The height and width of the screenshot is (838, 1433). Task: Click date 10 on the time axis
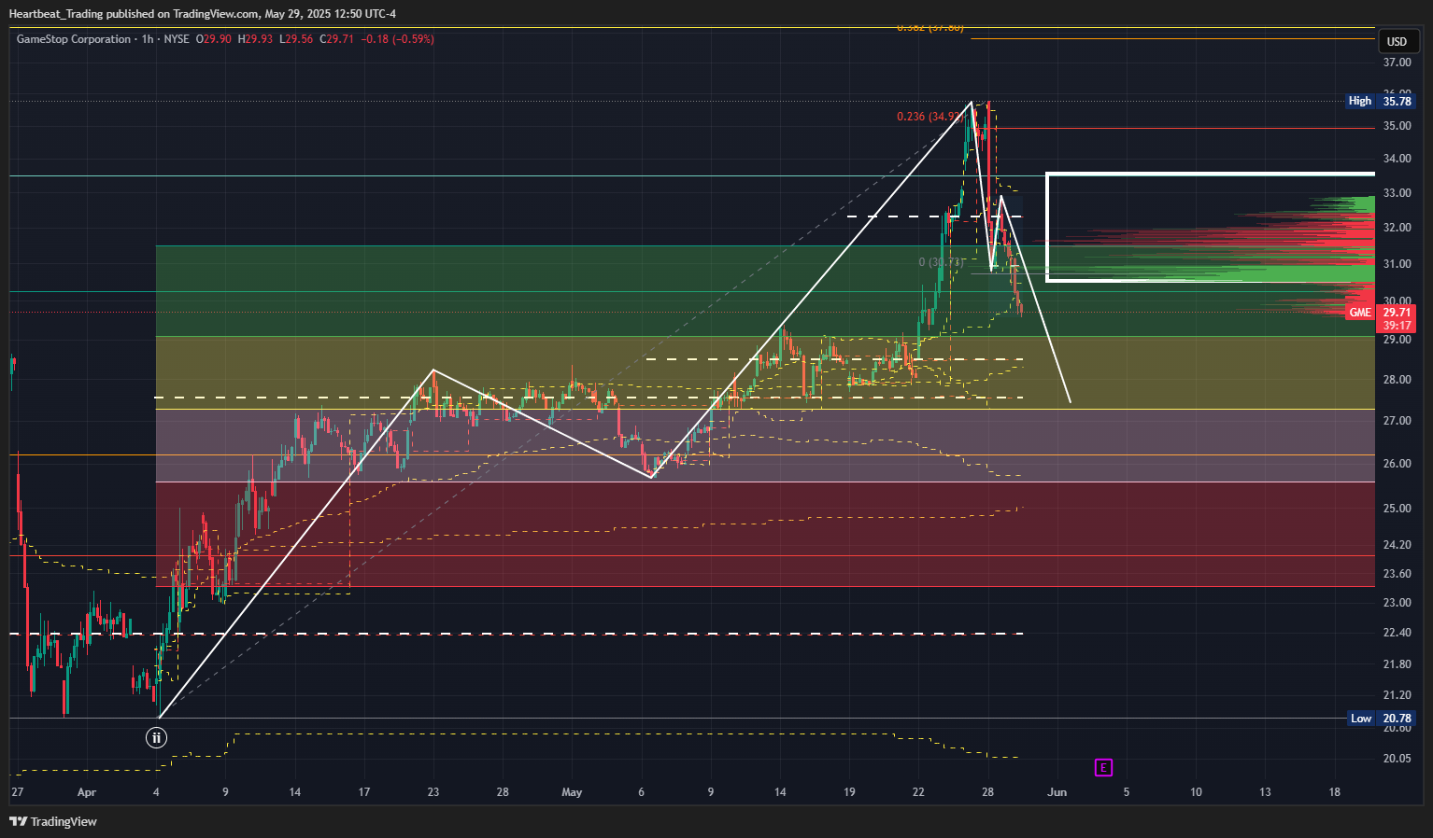click(x=1196, y=792)
